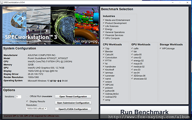This screenshot has width=192, height=120.
Task: Click the Iterations input field
Action: pyautogui.click(x=19, y=97)
